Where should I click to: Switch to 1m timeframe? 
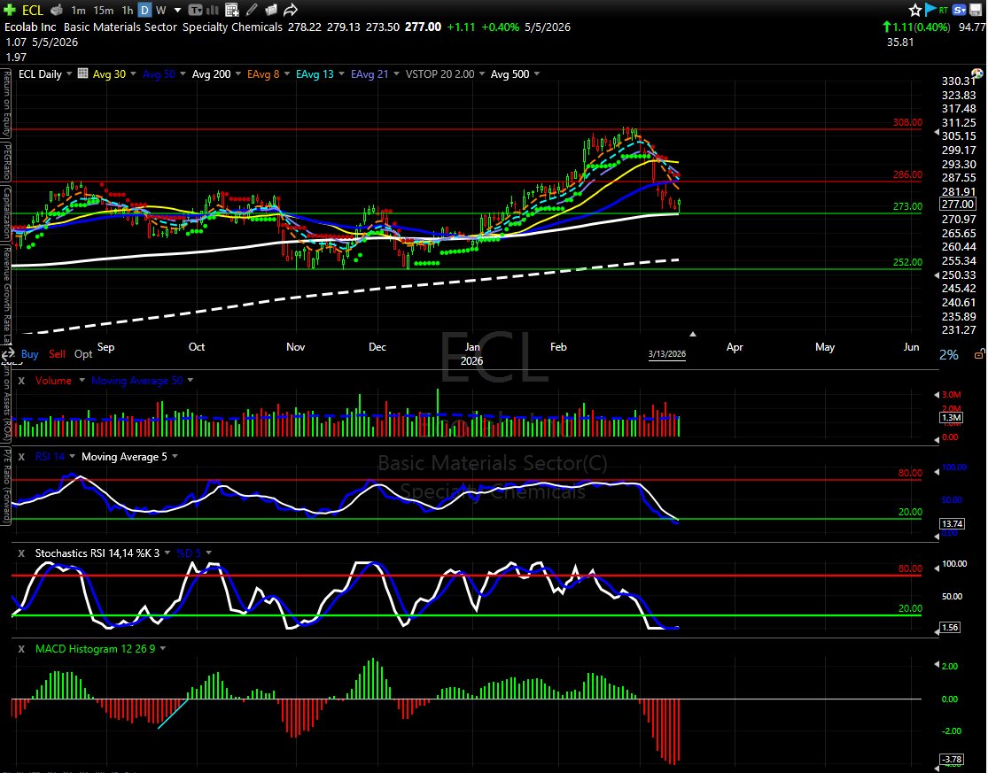[x=78, y=10]
